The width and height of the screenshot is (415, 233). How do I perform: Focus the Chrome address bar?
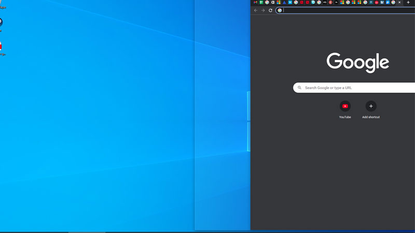coord(345,10)
